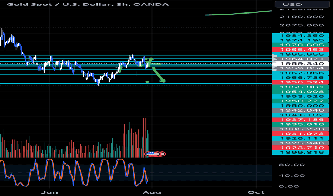Select the red 1966.463 price label

pos(300,50)
